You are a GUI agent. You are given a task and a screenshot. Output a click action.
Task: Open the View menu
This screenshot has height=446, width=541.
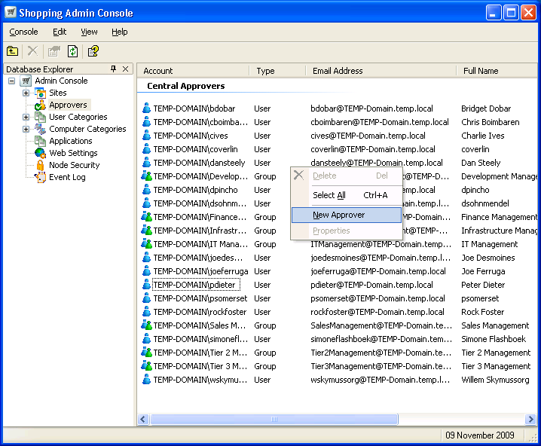(x=89, y=32)
